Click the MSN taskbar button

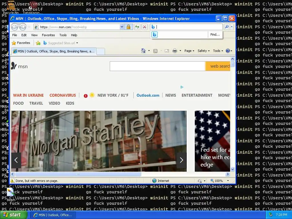(x=53, y=215)
